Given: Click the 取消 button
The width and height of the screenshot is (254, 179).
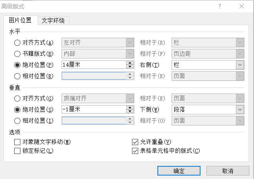Looking at the screenshot, I should point(227,171).
